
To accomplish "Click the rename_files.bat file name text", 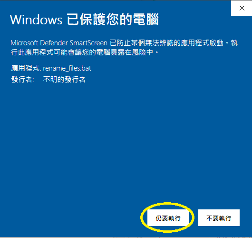I will [x=67, y=68].
